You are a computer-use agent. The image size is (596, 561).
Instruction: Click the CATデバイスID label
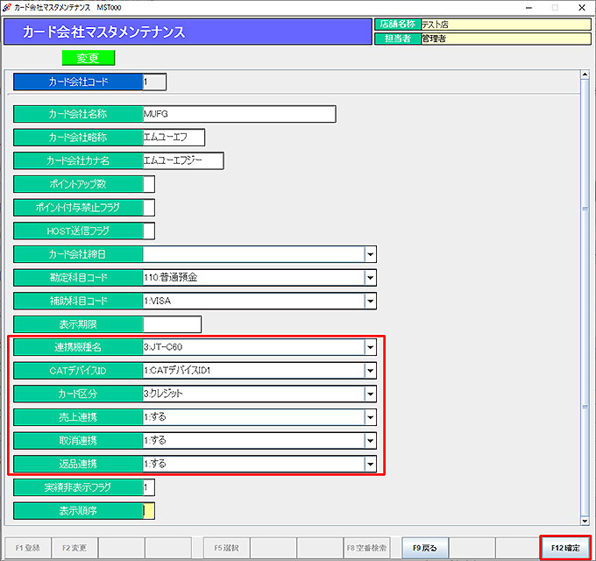[x=78, y=371]
